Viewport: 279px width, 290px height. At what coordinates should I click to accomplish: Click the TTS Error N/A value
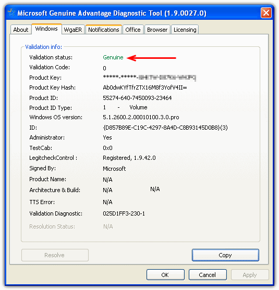[107, 202]
